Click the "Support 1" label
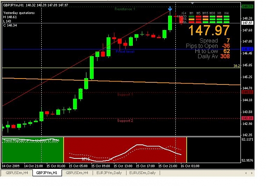The height and width of the screenshot is (186, 266). coord(125,94)
